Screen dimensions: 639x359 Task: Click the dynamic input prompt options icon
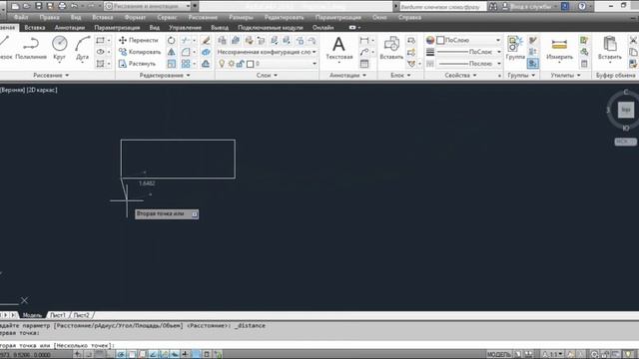tap(195, 214)
